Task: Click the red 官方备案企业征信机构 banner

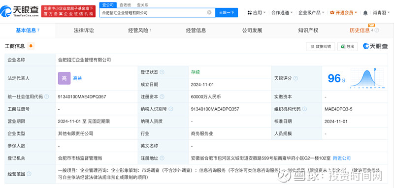Action: point(68,11)
